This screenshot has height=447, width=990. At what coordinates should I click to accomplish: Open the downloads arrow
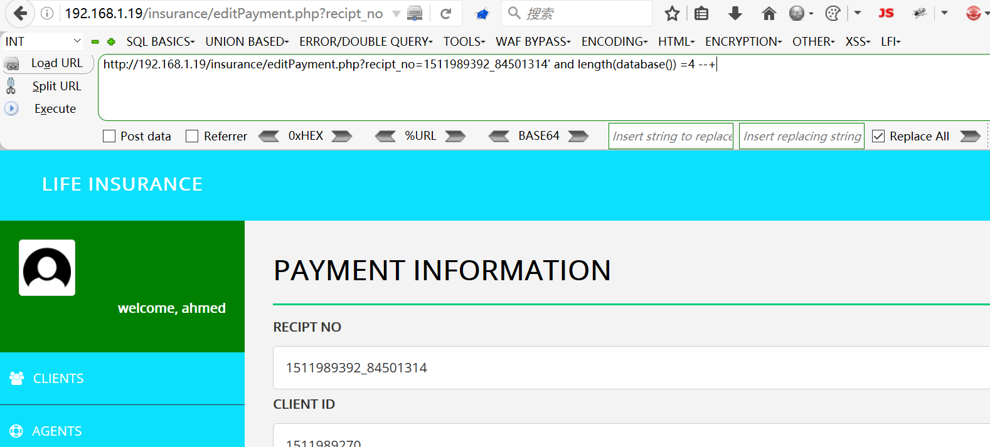click(x=735, y=13)
